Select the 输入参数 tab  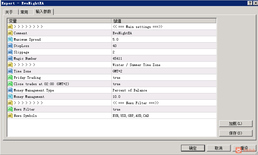coord(44,11)
